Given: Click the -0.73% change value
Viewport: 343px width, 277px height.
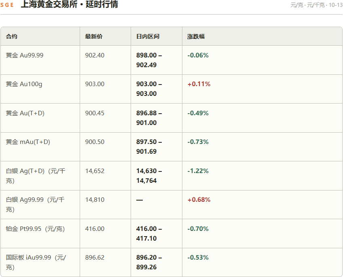Looking at the screenshot, I should [198, 142].
